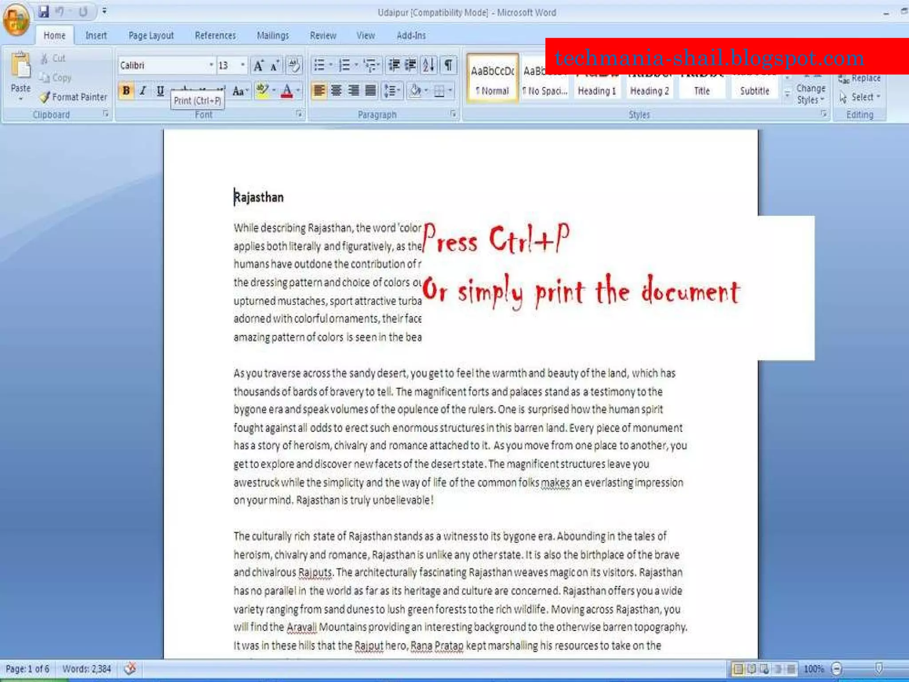This screenshot has width=909, height=682.
Task: Click the Save icon in Quick Access
Action: [43, 12]
